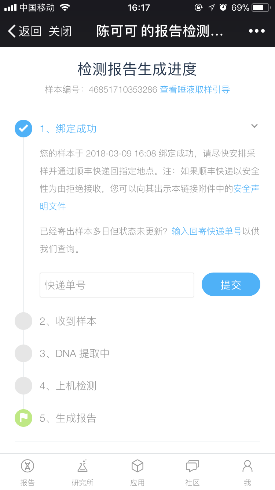Go back using the 返回 arrow
The height and width of the screenshot is (490, 275).
coord(25,31)
